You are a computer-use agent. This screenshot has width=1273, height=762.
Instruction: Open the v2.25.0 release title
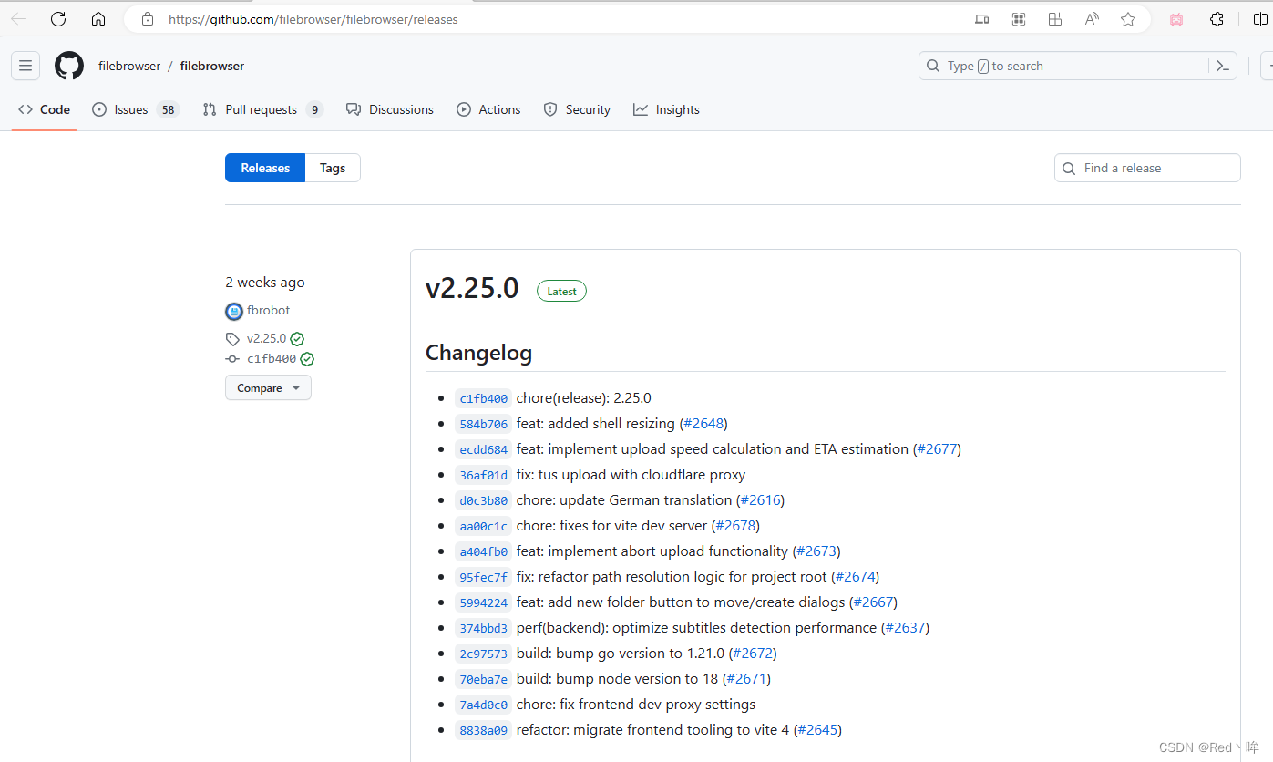[472, 288]
